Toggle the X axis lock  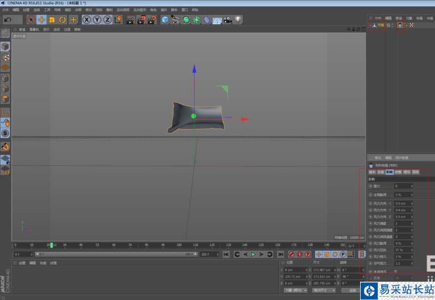[x=87, y=20]
